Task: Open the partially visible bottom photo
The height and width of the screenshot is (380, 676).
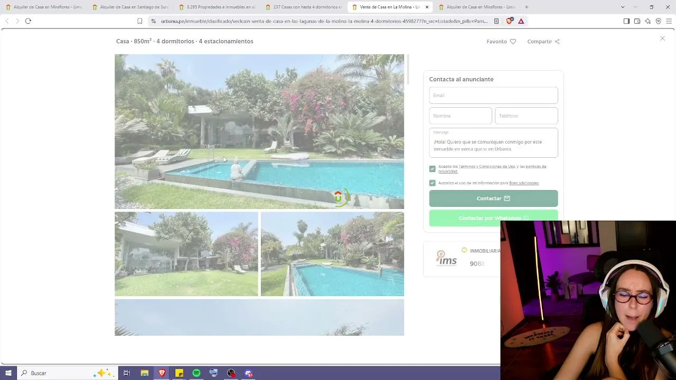Action: pyautogui.click(x=259, y=318)
